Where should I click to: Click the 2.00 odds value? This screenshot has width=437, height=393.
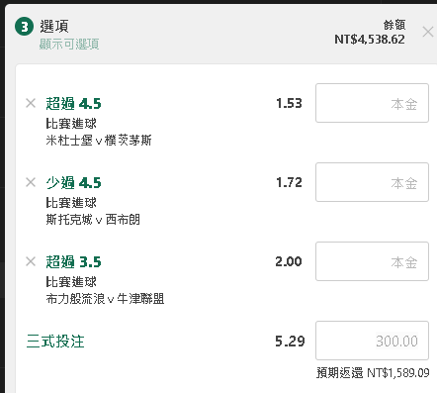coord(289,261)
